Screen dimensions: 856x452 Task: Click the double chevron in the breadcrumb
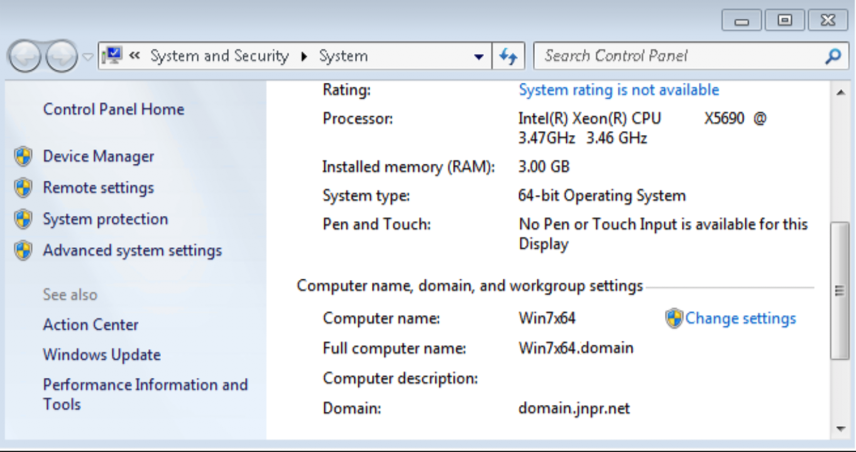coord(134,56)
